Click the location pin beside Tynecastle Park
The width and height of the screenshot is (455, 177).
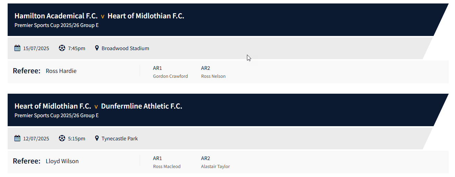coord(97,138)
